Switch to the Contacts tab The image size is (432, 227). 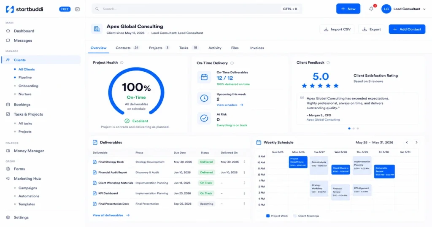pyautogui.click(x=127, y=48)
